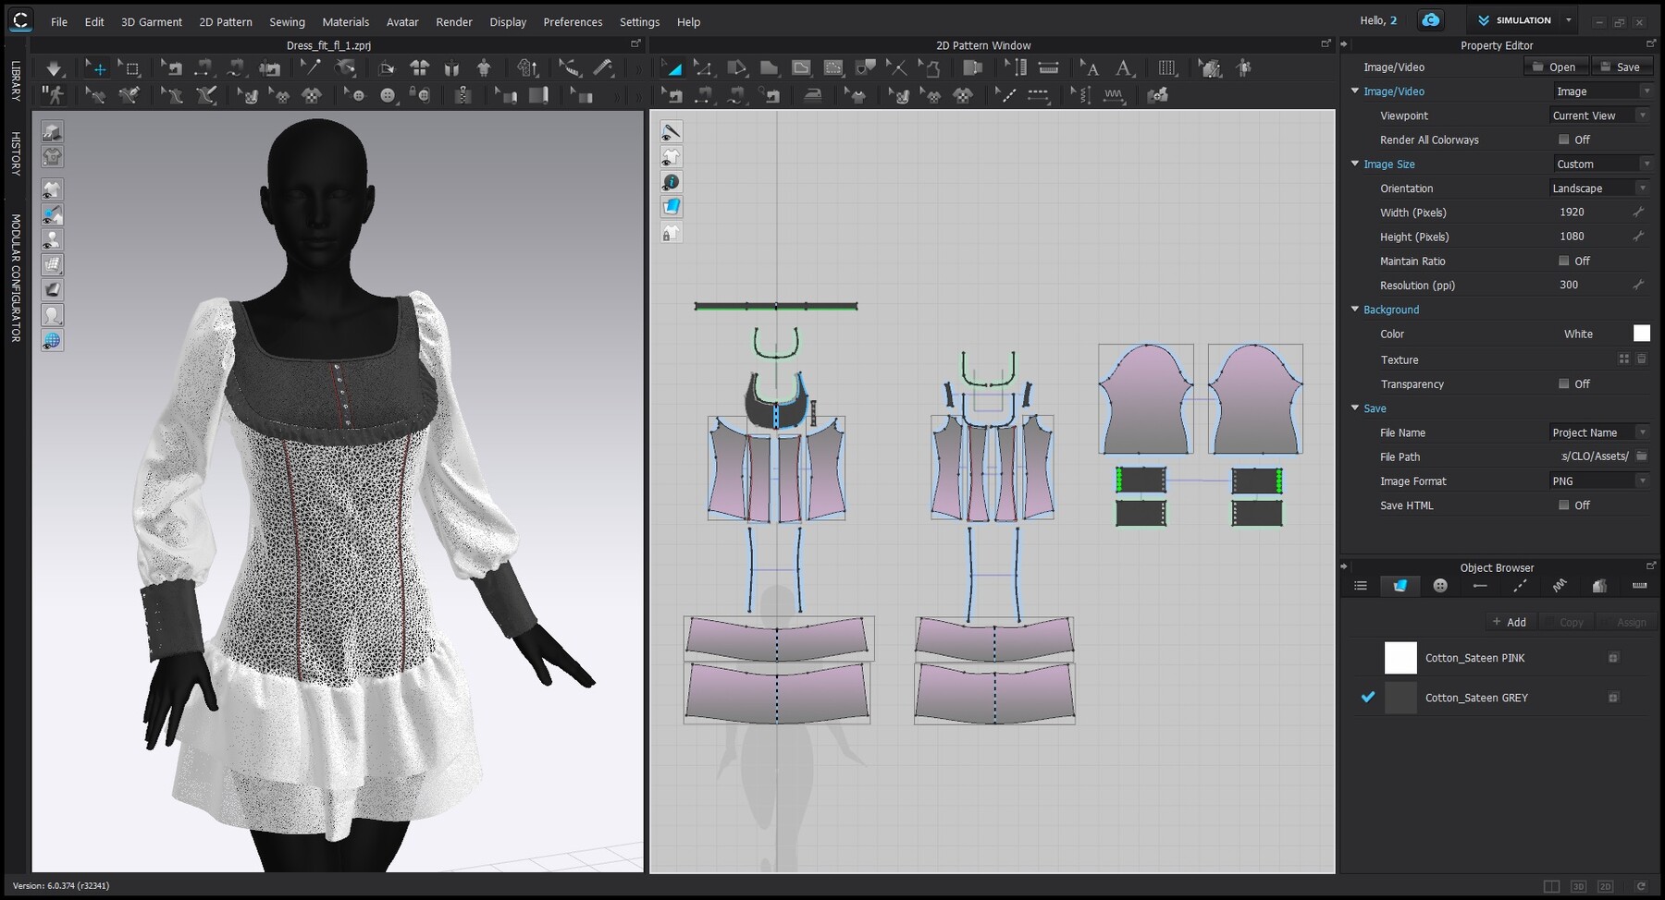Image resolution: width=1665 pixels, height=900 pixels.
Task: Open the Image Format PNG dropdown
Action: pyautogui.click(x=1599, y=481)
